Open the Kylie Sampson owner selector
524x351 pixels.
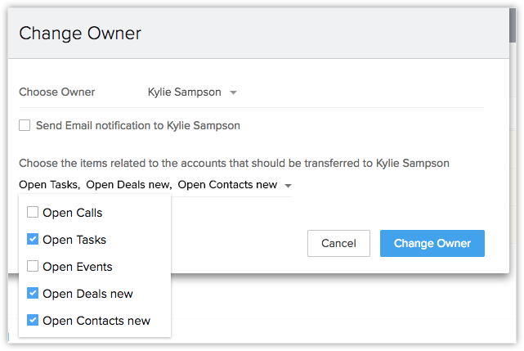(x=185, y=92)
